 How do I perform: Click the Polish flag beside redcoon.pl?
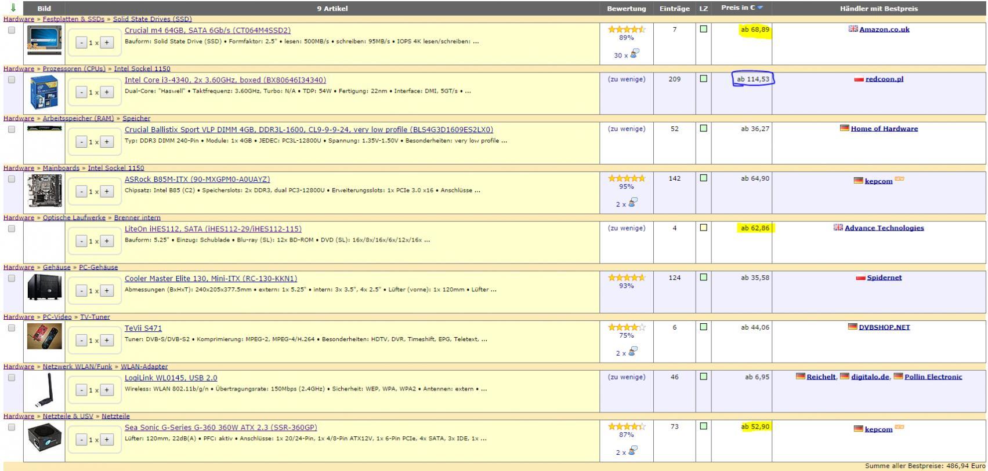coord(859,79)
